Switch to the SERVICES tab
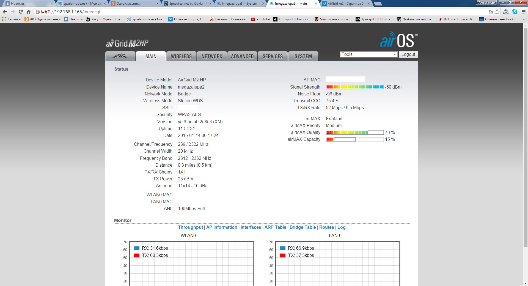 pos(273,56)
